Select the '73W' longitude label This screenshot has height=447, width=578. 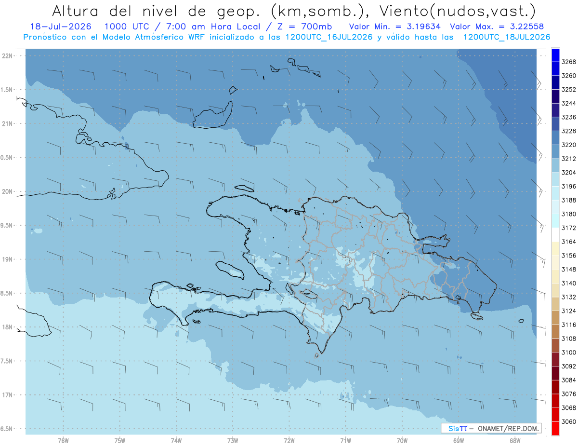point(233,440)
